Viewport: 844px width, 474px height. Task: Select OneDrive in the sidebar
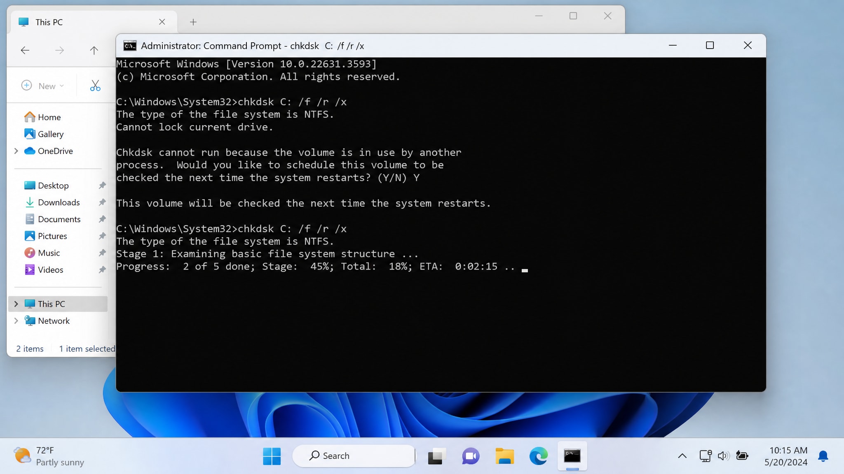coord(55,151)
